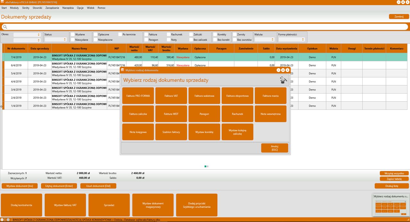Click the green page indicator dot
Image resolution: width=410 pixels, height=222 pixels.
(x=206, y=166)
